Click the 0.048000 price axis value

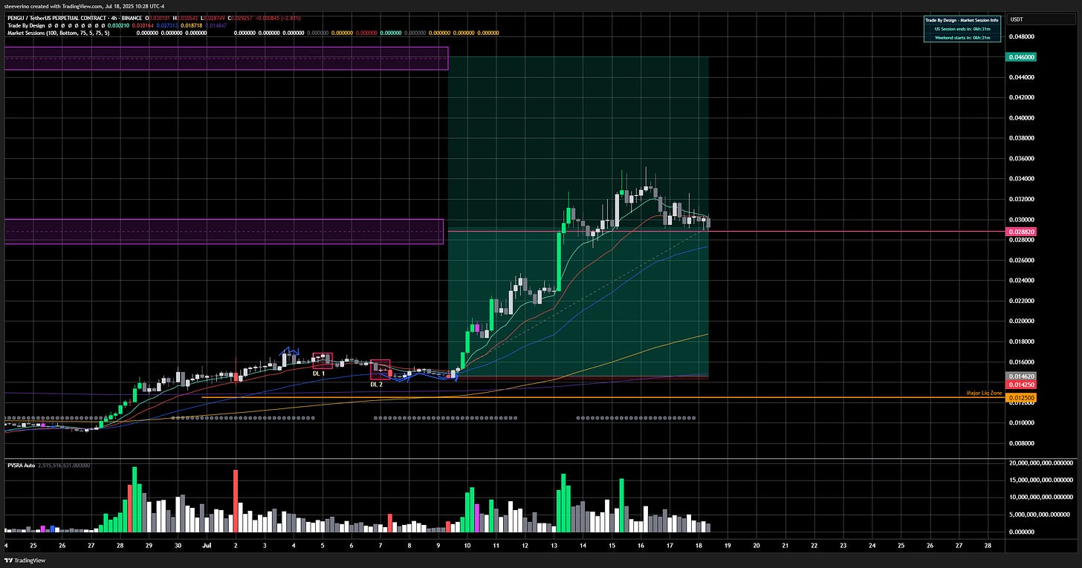[x=1022, y=36]
